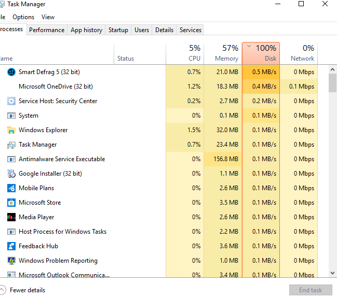Click the 0.1 Mbps network value
337x299 pixels.
(302, 87)
